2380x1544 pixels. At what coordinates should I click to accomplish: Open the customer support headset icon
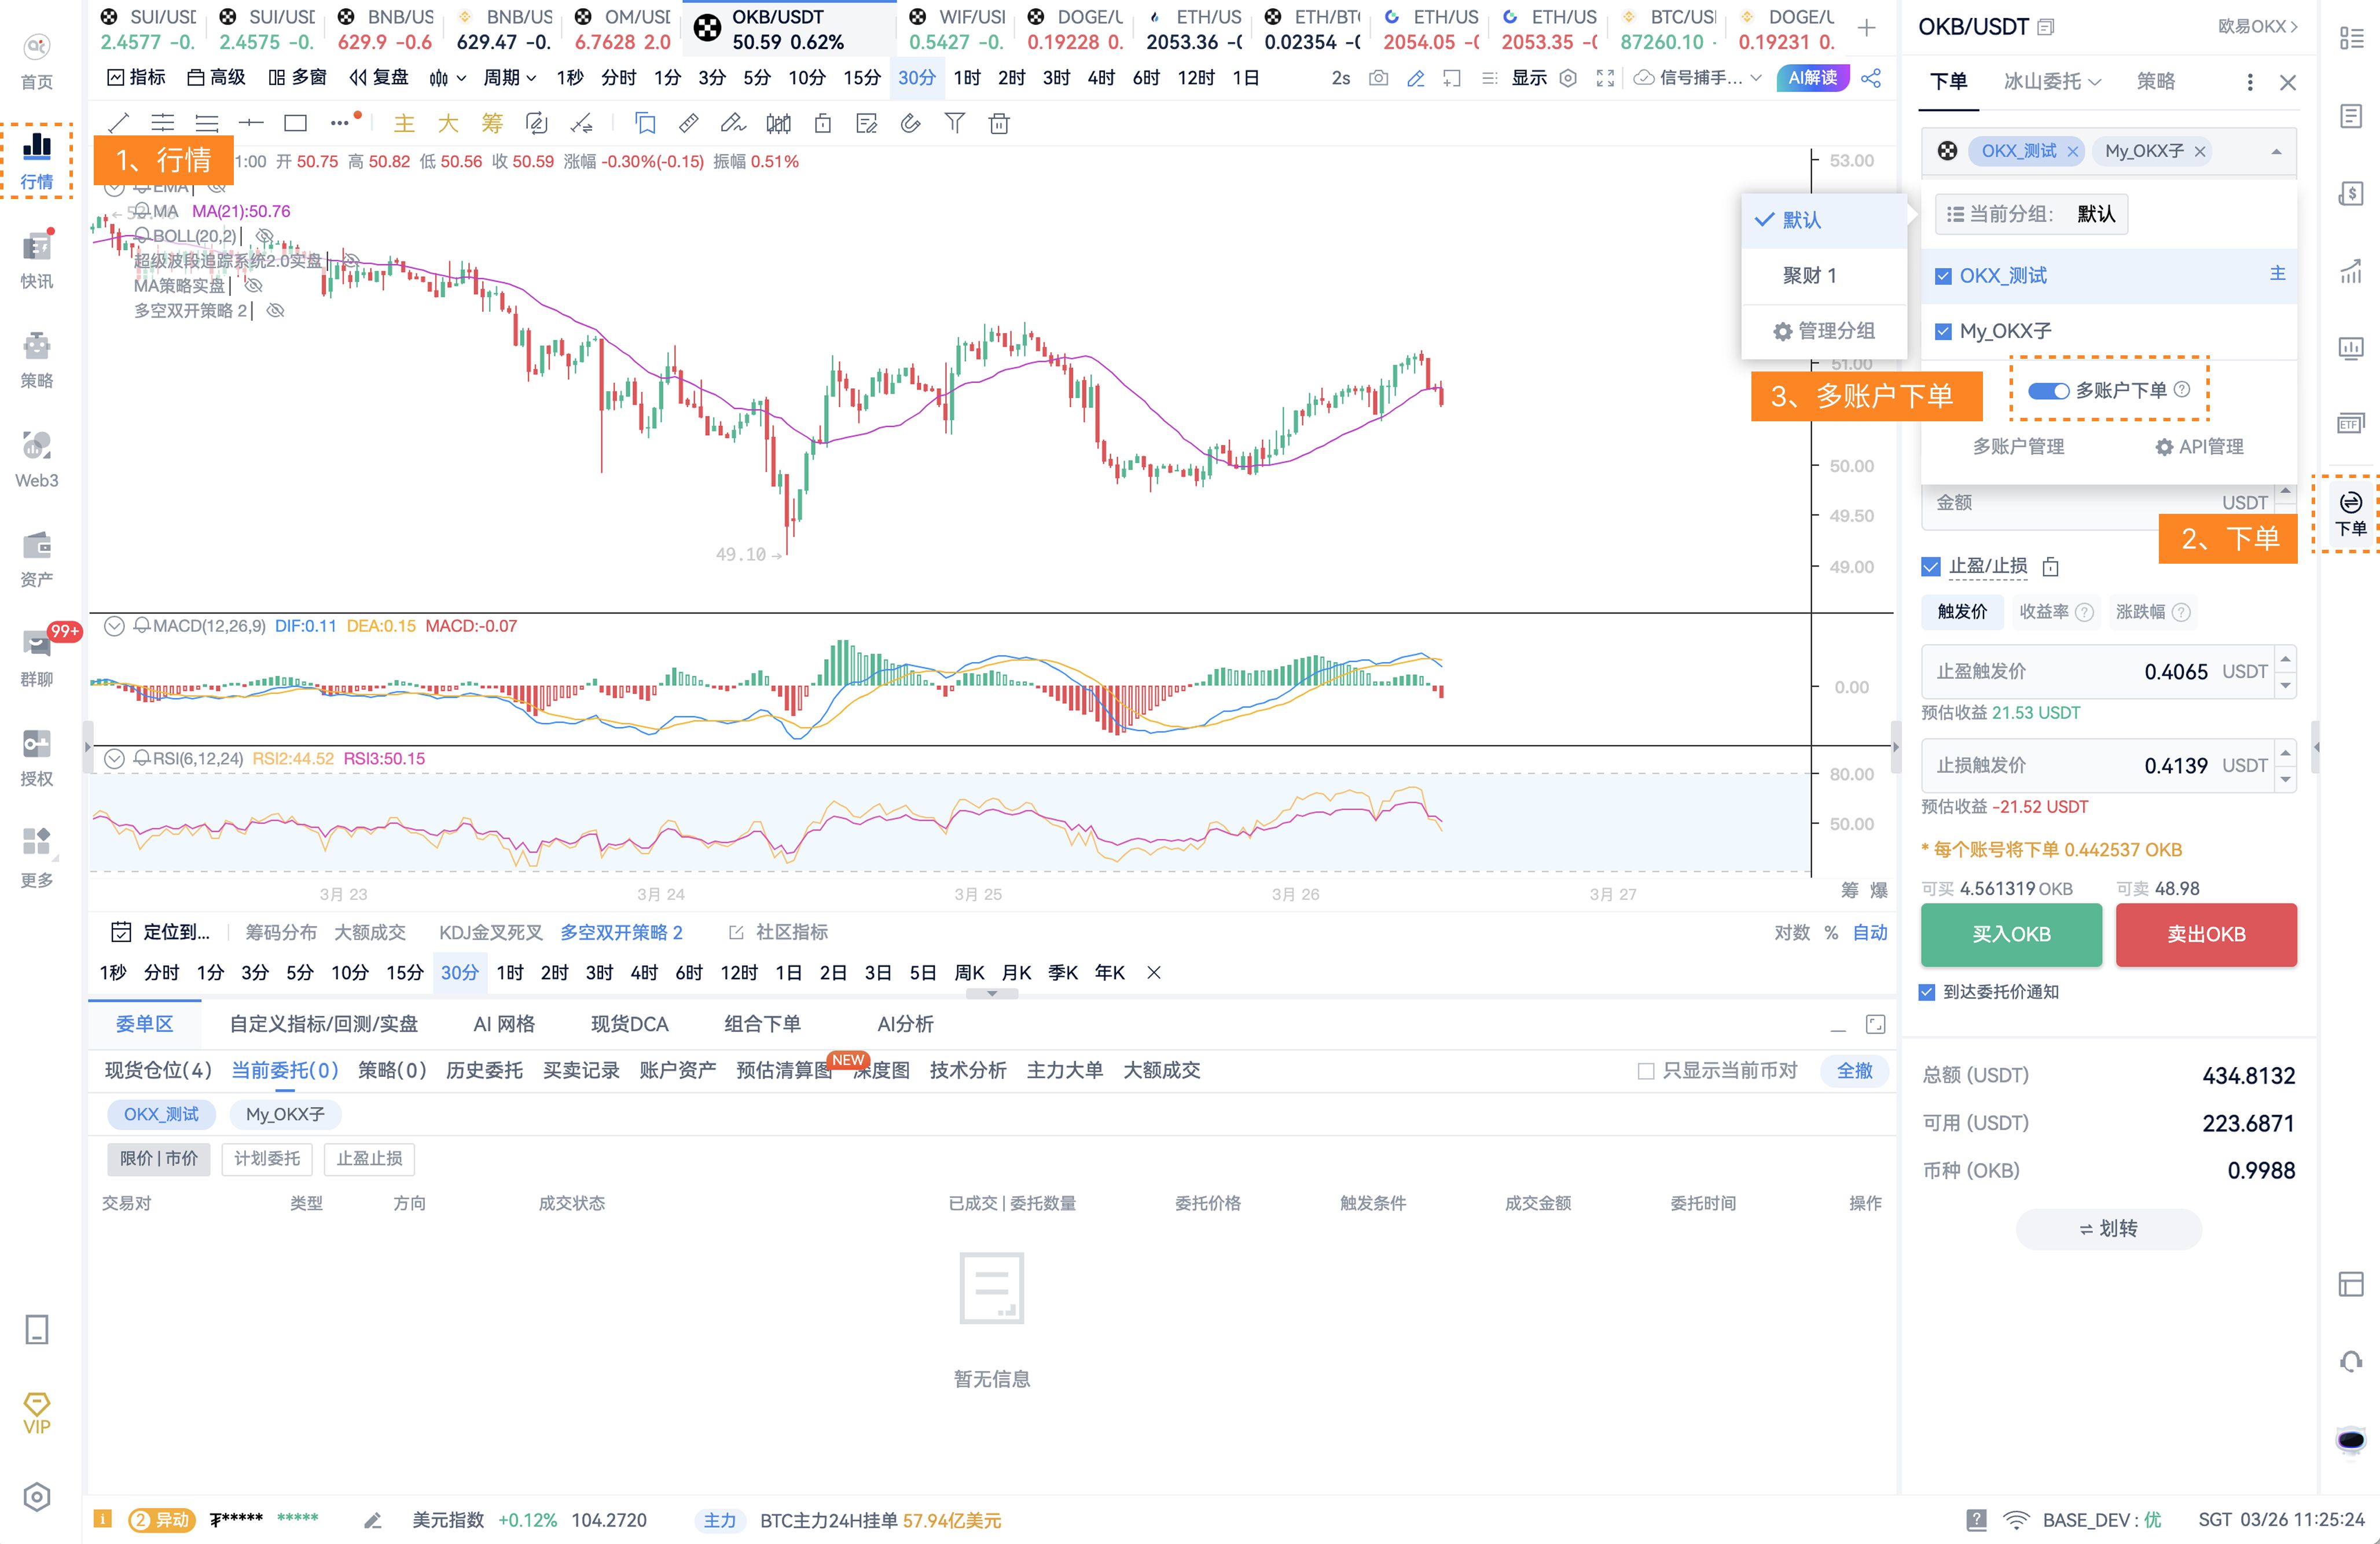tap(2351, 1362)
